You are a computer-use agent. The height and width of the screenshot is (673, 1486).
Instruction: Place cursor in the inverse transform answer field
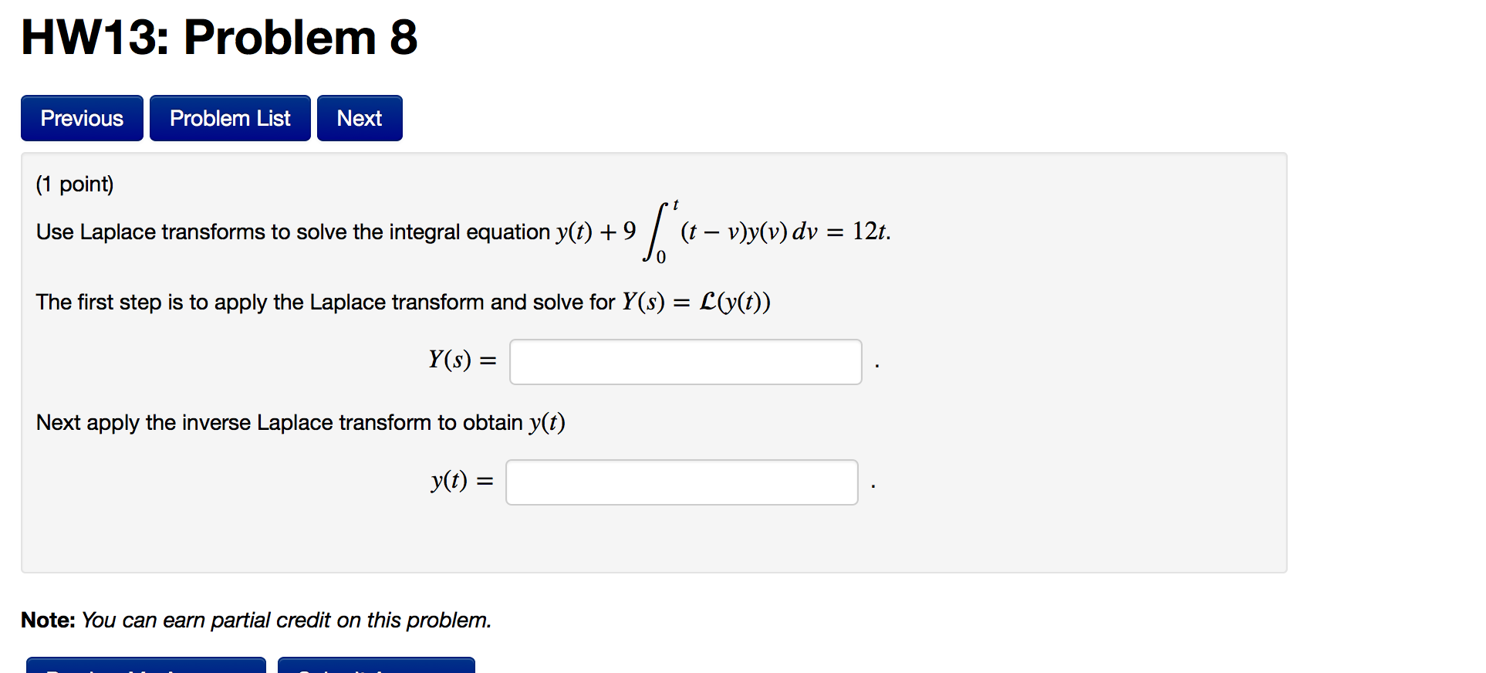coord(681,482)
